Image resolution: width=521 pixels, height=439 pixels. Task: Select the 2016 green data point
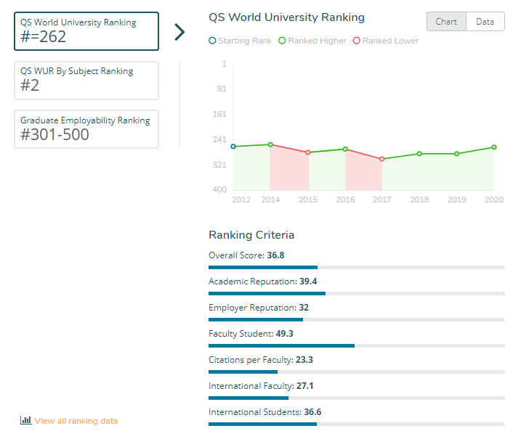point(345,149)
